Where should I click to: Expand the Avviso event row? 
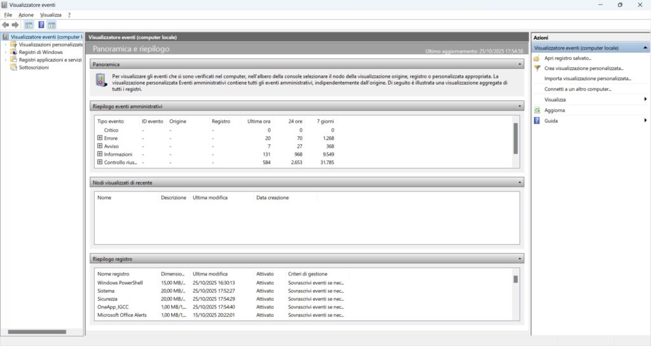(100, 146)
